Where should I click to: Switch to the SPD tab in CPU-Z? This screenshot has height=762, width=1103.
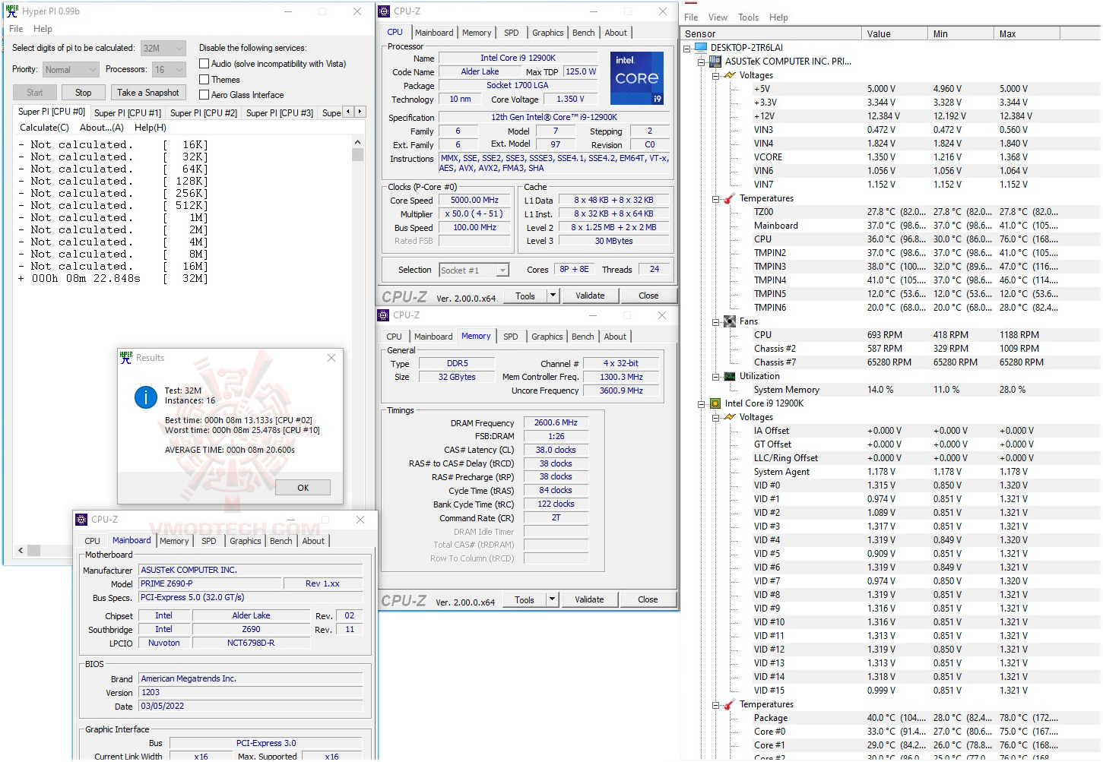click(511, 32)
